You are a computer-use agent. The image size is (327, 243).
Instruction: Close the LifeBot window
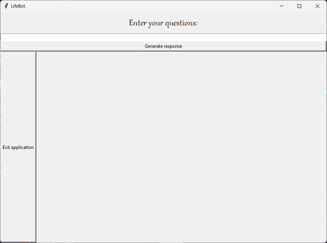318,6
